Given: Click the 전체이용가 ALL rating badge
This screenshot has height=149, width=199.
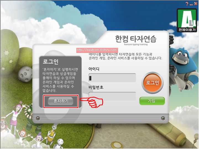Looking at the screenshot, I should tap(187, 20).
